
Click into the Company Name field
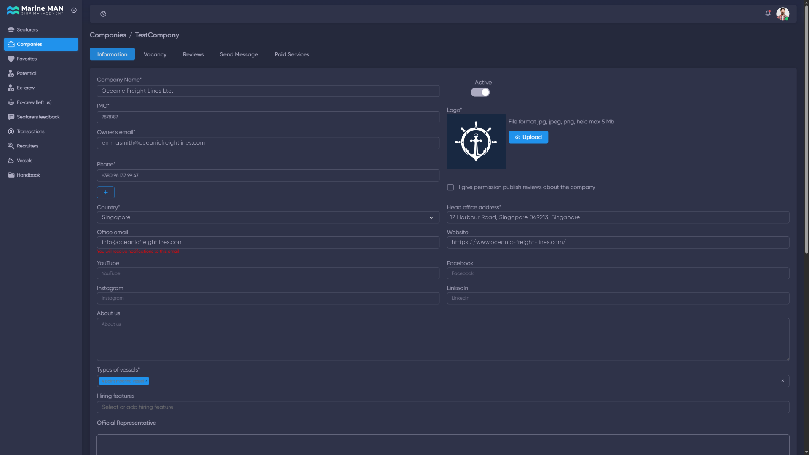click(268, 91)
